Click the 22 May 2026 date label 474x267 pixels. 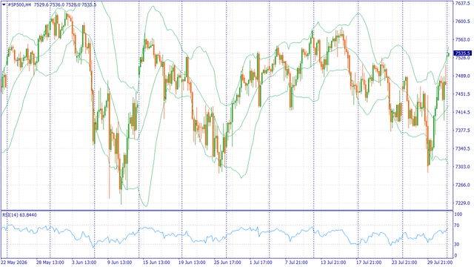coord(14,262)
